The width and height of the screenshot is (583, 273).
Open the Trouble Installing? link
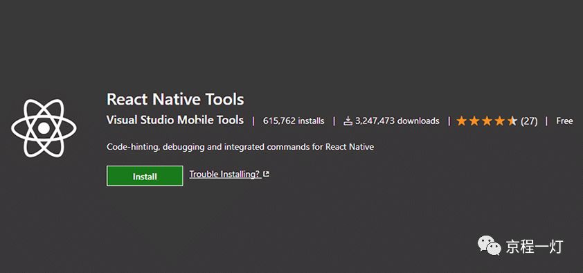tap(229, 174)
